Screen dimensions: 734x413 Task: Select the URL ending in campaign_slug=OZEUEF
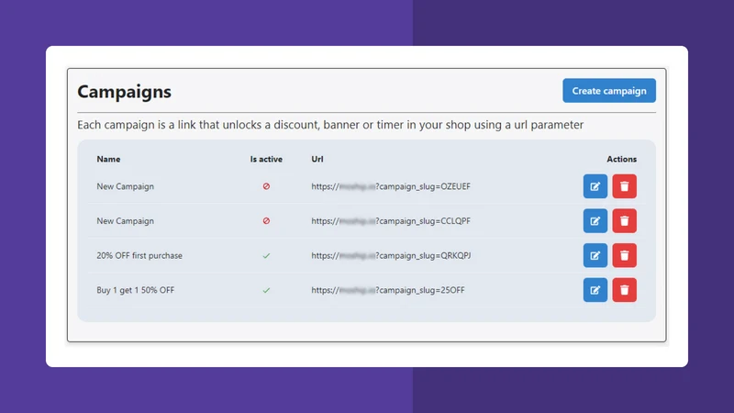391,186
